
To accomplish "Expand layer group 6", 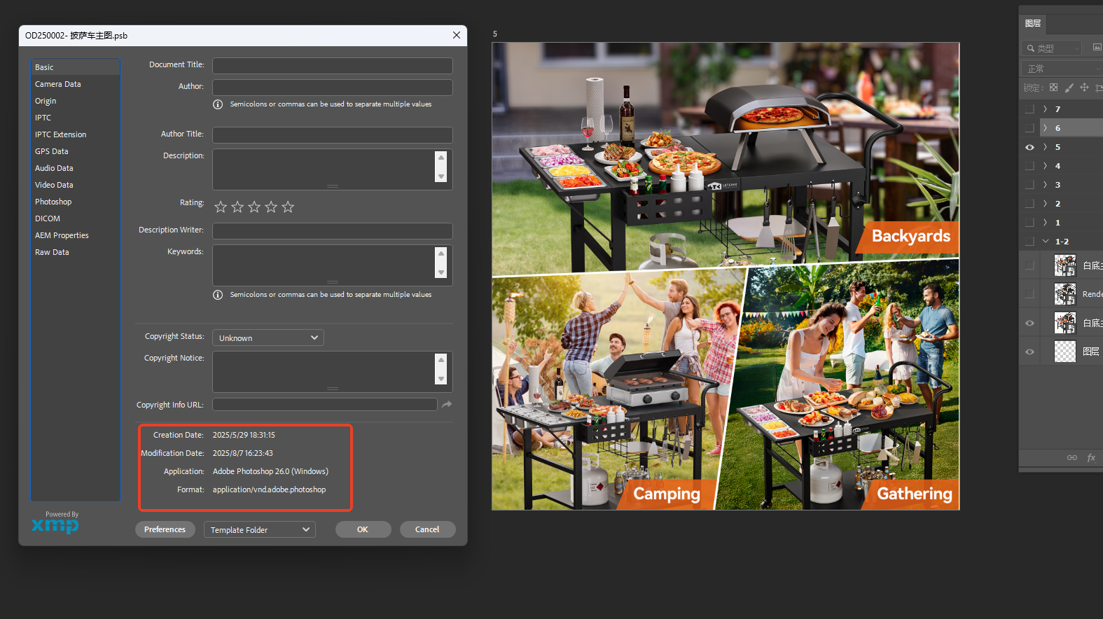I will click(x=1046, y=128).
